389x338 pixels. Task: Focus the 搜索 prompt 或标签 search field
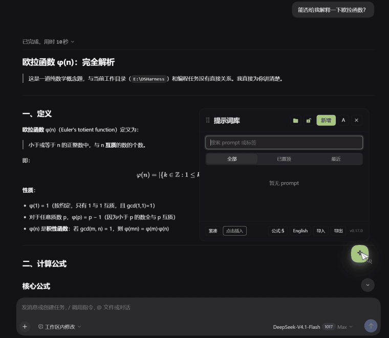(284, 143)
